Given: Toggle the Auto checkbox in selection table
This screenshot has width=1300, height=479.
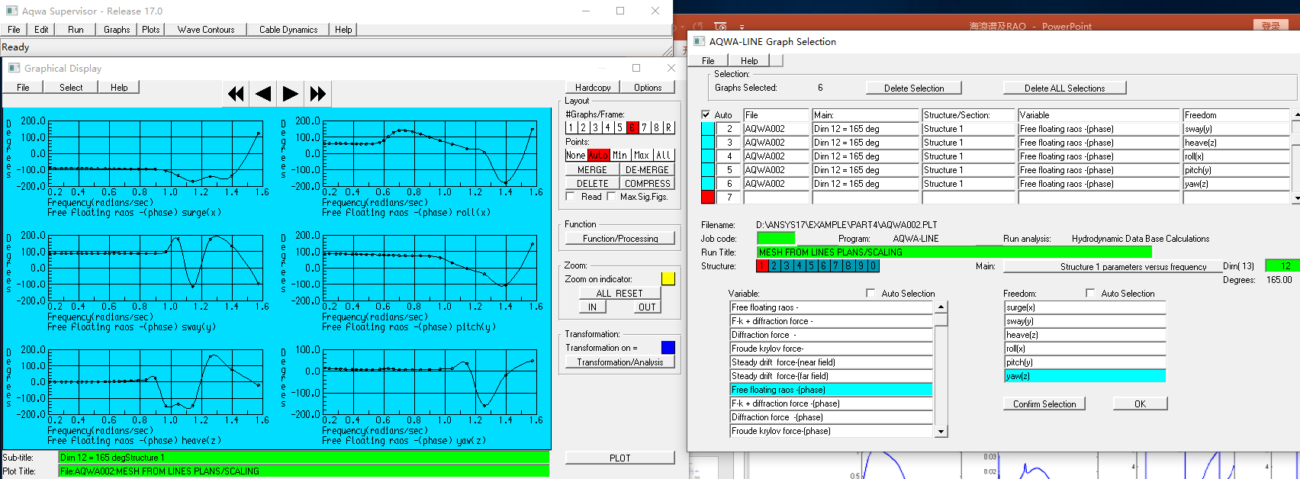Looking at the screenshot, I should (706, 115).
